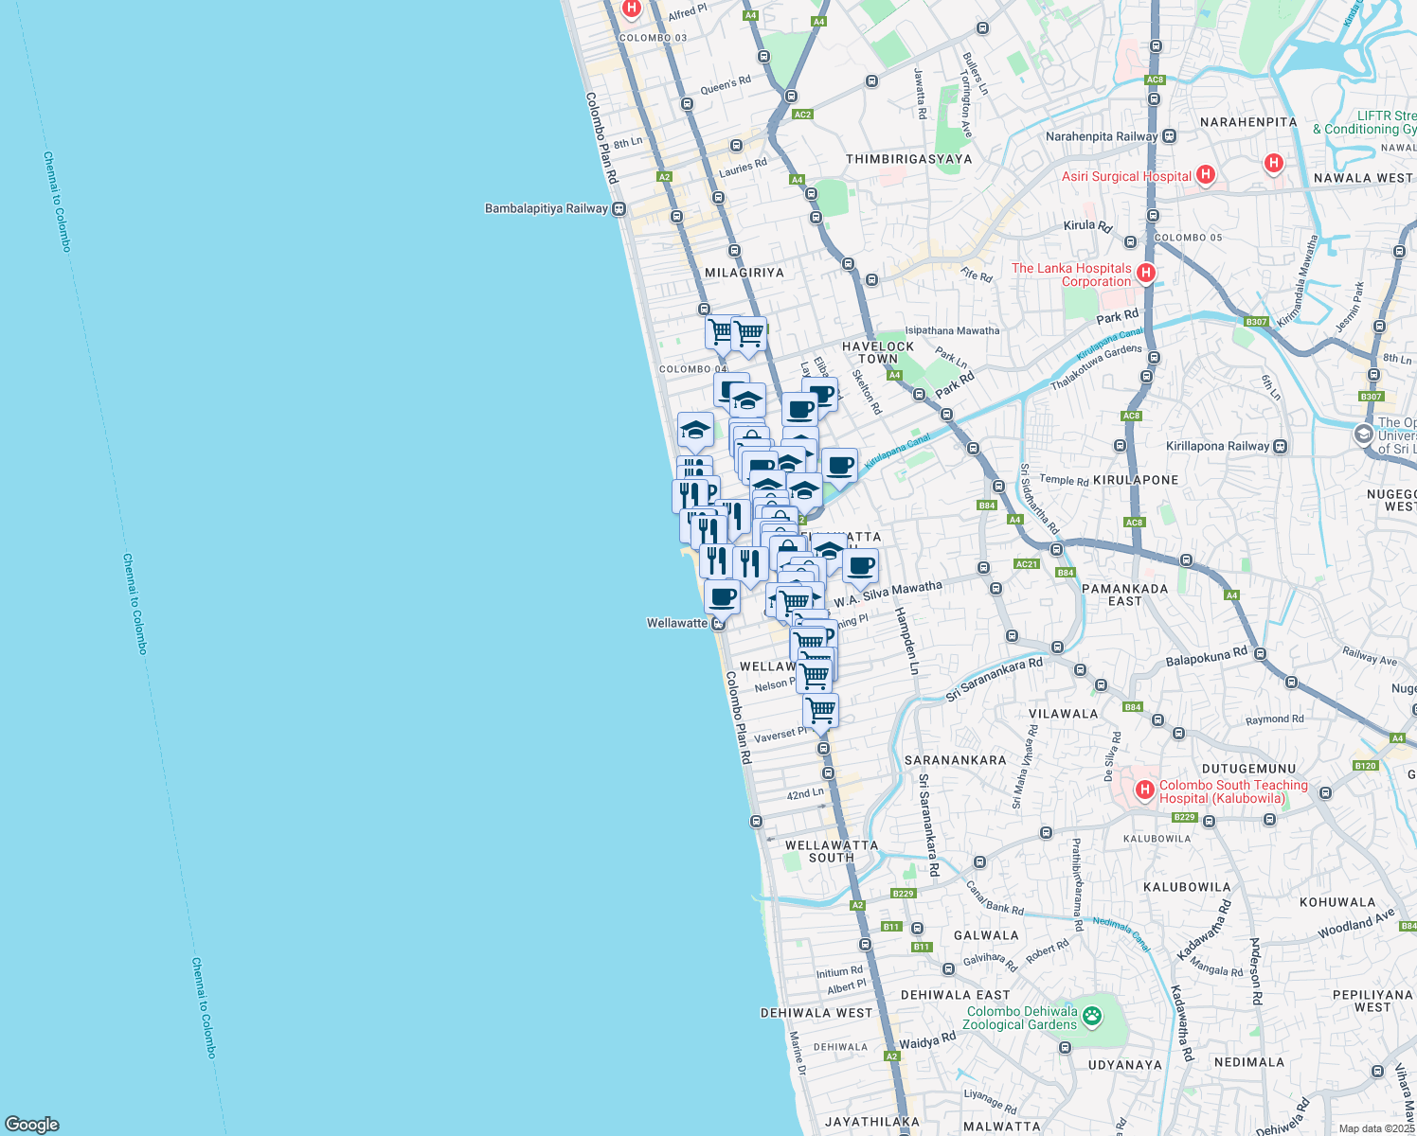The image size is (1417, 1136).
Task: Open the paw icon at Colombo Dehiwala Zoological Gardens
Action: [1093, 1015]
